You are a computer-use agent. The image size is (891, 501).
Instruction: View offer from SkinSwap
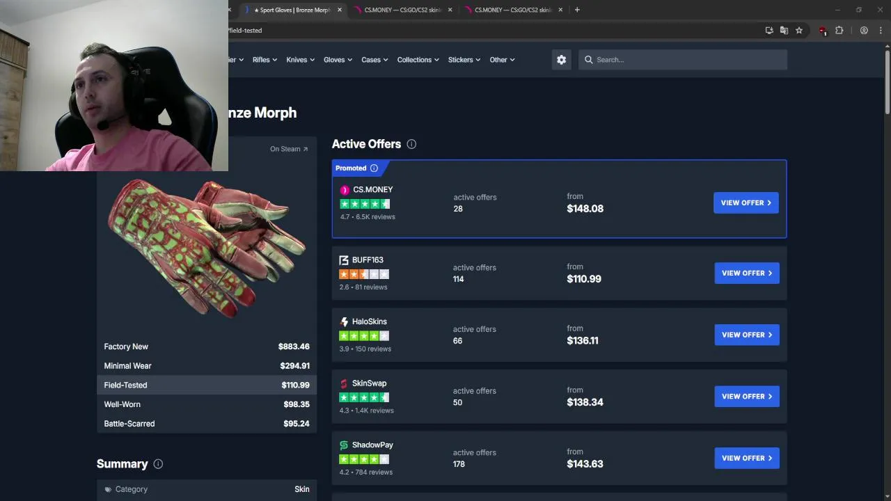click(747, 397)
